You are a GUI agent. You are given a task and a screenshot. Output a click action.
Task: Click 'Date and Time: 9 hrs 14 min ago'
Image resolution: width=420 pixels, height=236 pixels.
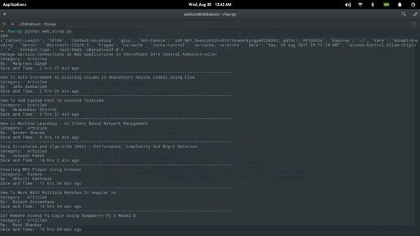click(x=39, y=137)
